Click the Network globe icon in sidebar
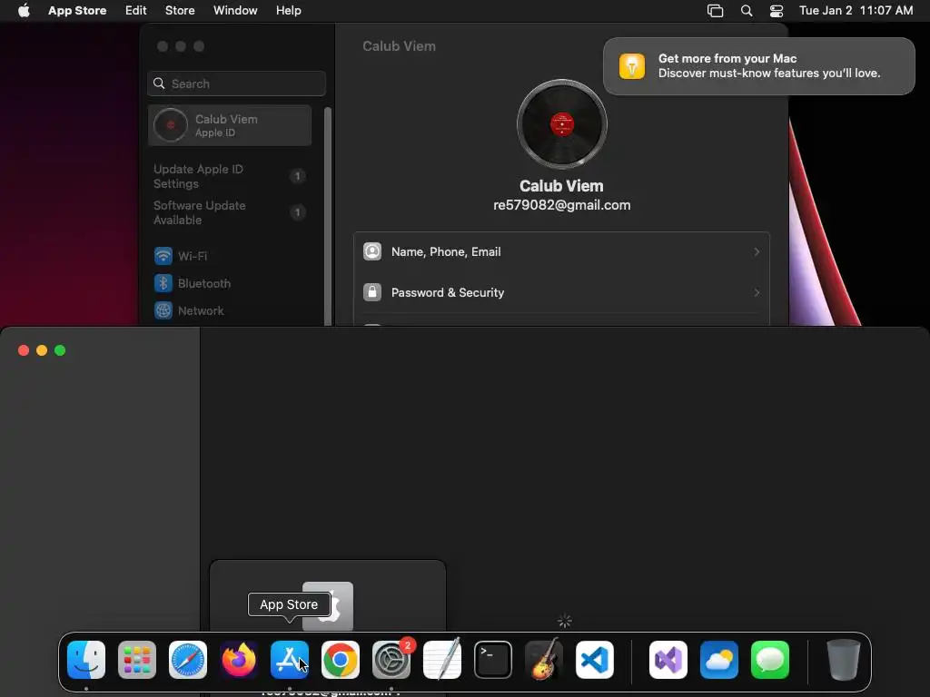The height and width of the screenshot is (697, 930). pyautogui.click(x=163, y=310)
